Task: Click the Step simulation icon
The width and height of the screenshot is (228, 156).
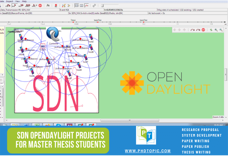Action: click(7, 6)
